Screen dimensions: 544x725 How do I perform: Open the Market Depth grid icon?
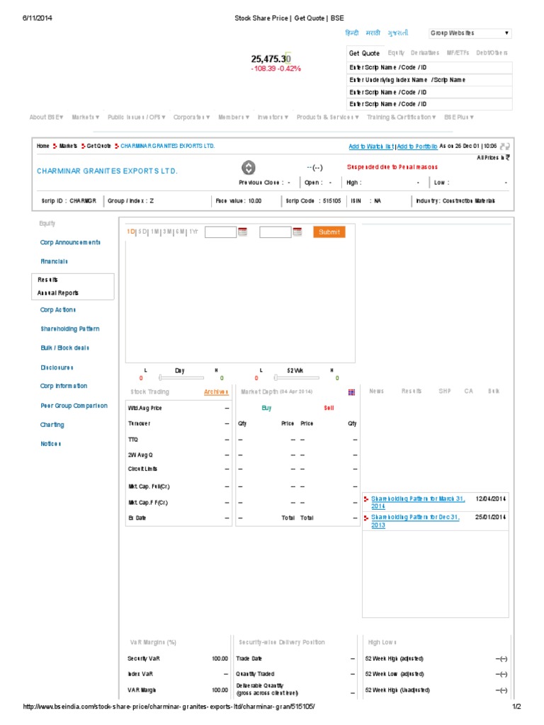pos(351,392)
